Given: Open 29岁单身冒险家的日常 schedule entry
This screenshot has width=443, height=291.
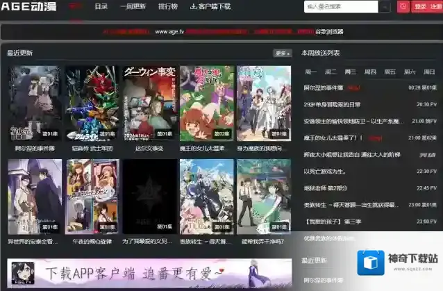Looking at the screenshot, I should (x=332, y=105).
